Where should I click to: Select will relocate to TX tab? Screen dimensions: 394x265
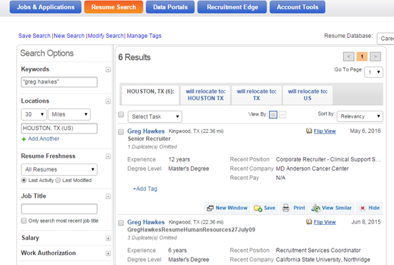256,95
